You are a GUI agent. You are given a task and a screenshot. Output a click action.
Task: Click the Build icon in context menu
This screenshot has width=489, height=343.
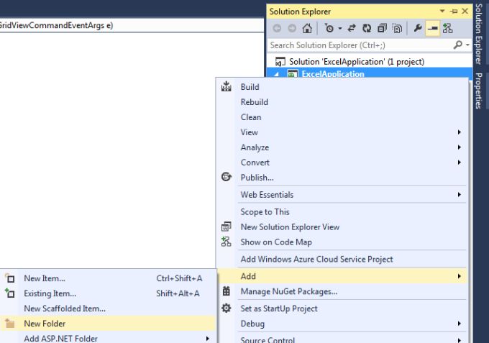226,87
